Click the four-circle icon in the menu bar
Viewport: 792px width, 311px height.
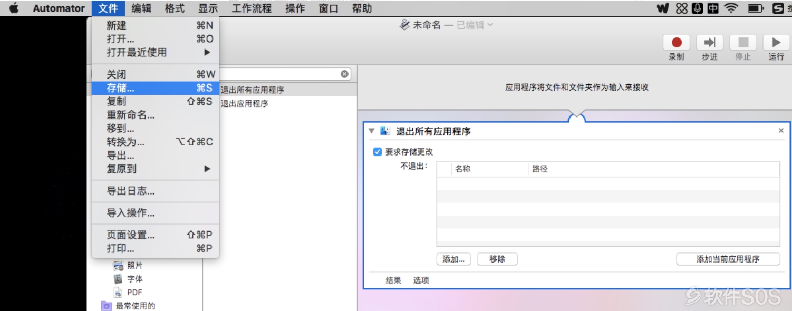click(x=682, y=8)
